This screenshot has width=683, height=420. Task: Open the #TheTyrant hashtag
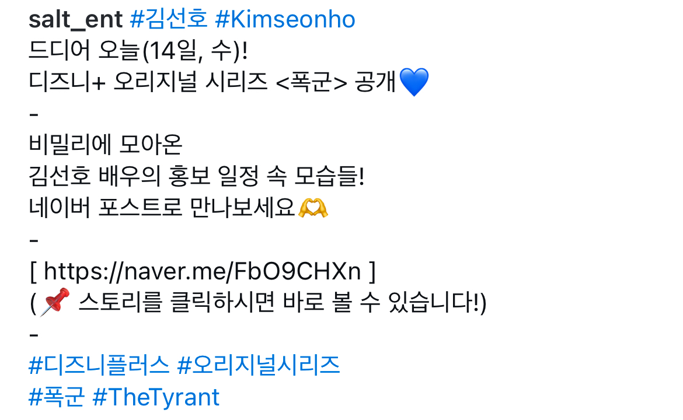(x=156, y=397)
